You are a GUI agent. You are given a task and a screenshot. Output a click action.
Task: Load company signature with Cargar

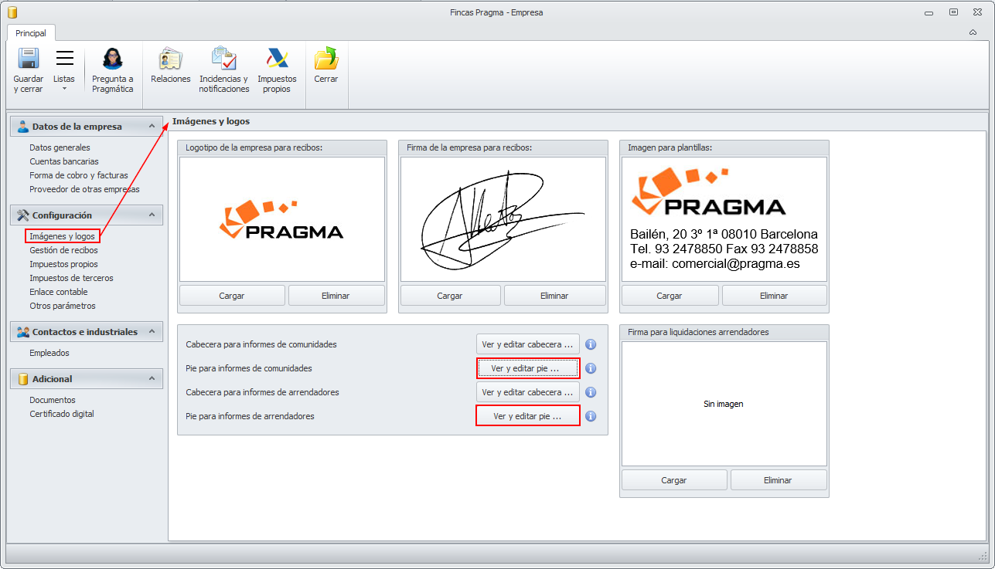pyautogui.click(x=450, y=296)
